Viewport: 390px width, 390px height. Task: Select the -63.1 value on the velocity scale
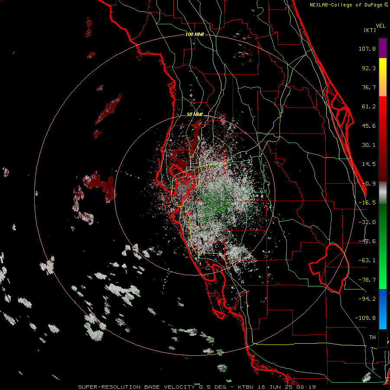367,260
